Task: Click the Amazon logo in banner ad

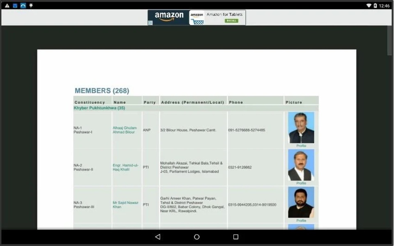Action: 169,16
